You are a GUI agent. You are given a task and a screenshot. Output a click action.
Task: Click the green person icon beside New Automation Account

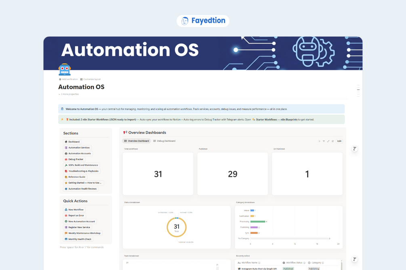pos(66,221)
